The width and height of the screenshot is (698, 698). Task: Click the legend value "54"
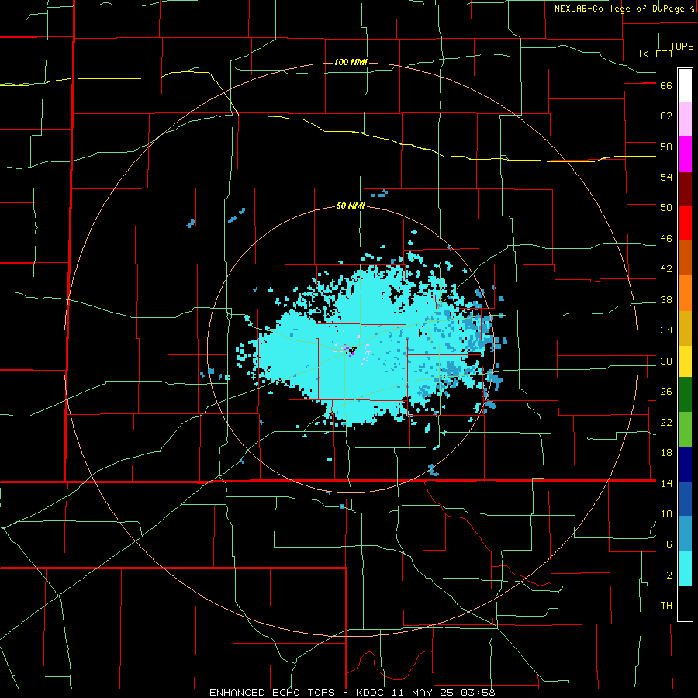[666, 177]
